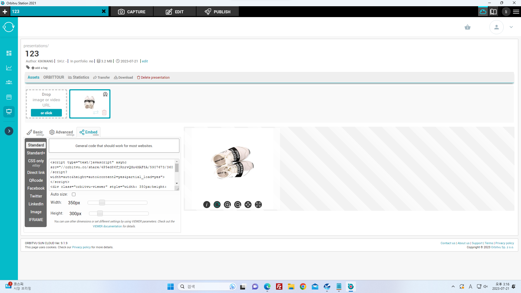The height and width of the screenshot is (293, 521).
Task: Click the plus button to add a new tab
Action: [5, 12]
